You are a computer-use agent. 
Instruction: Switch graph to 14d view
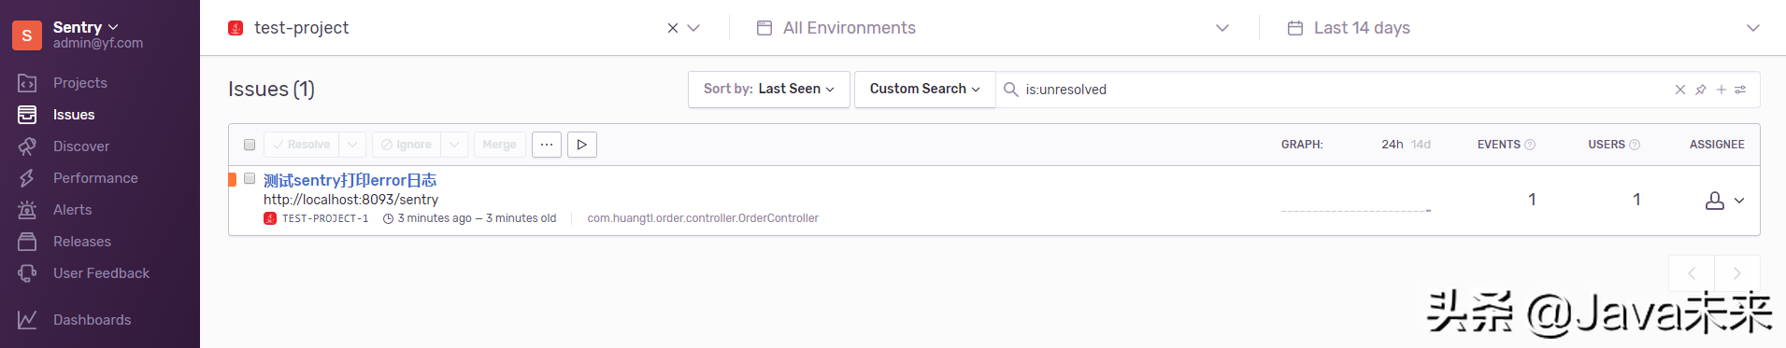pyautogui.click(x=1421, y=145)
